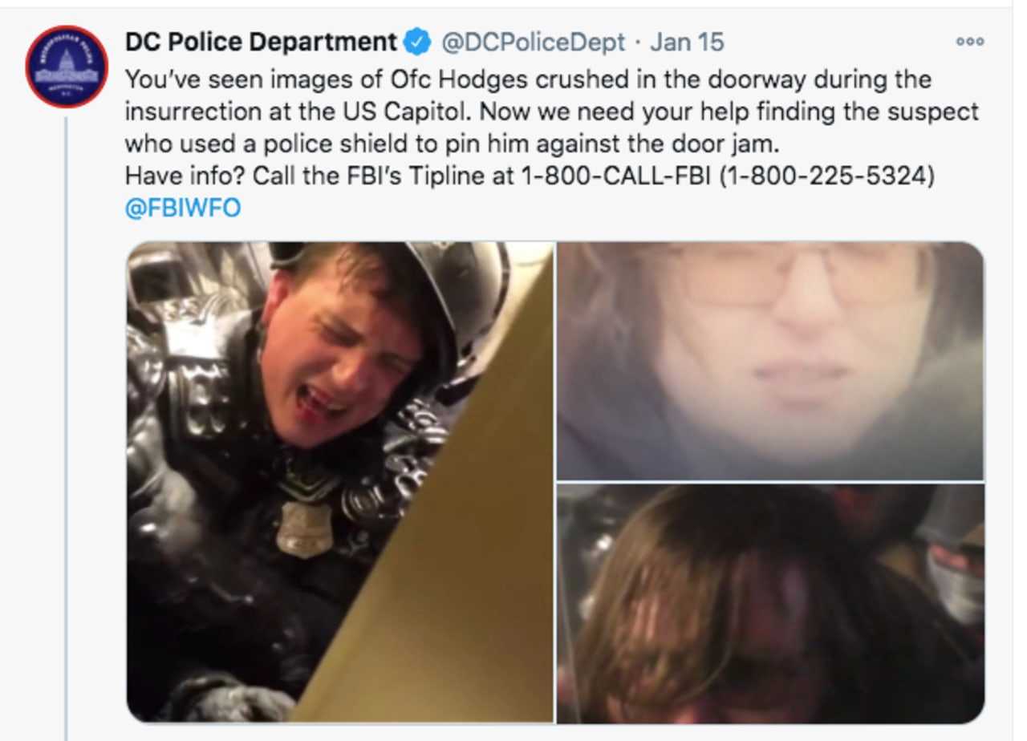
Task: Open the DC Police Department profile avatar
Action: (x=67, y=67)
